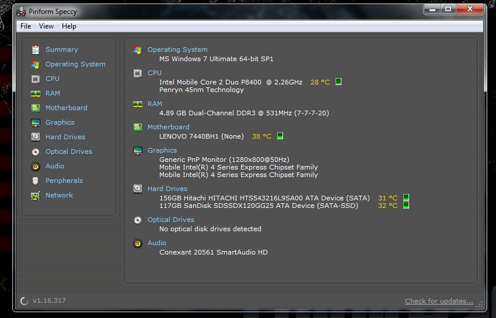Select Audio in the sidebar
This screenshot has height=318, width=496.
pos(55,166)
